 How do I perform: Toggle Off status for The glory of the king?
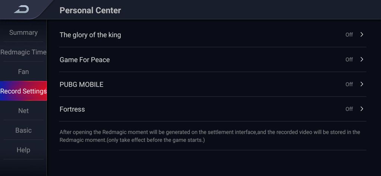tap(349, 35)
